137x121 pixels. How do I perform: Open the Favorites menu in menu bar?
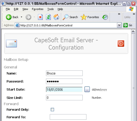click(38, 9)
